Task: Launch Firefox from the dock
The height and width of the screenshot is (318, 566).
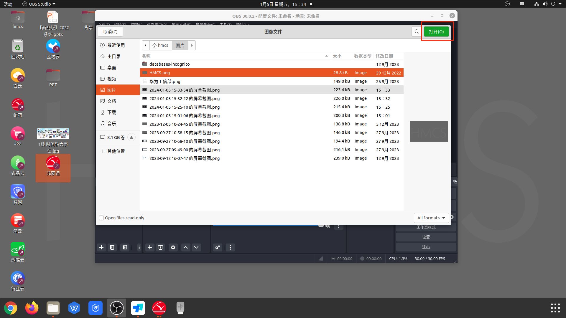Action: point(32,308)
